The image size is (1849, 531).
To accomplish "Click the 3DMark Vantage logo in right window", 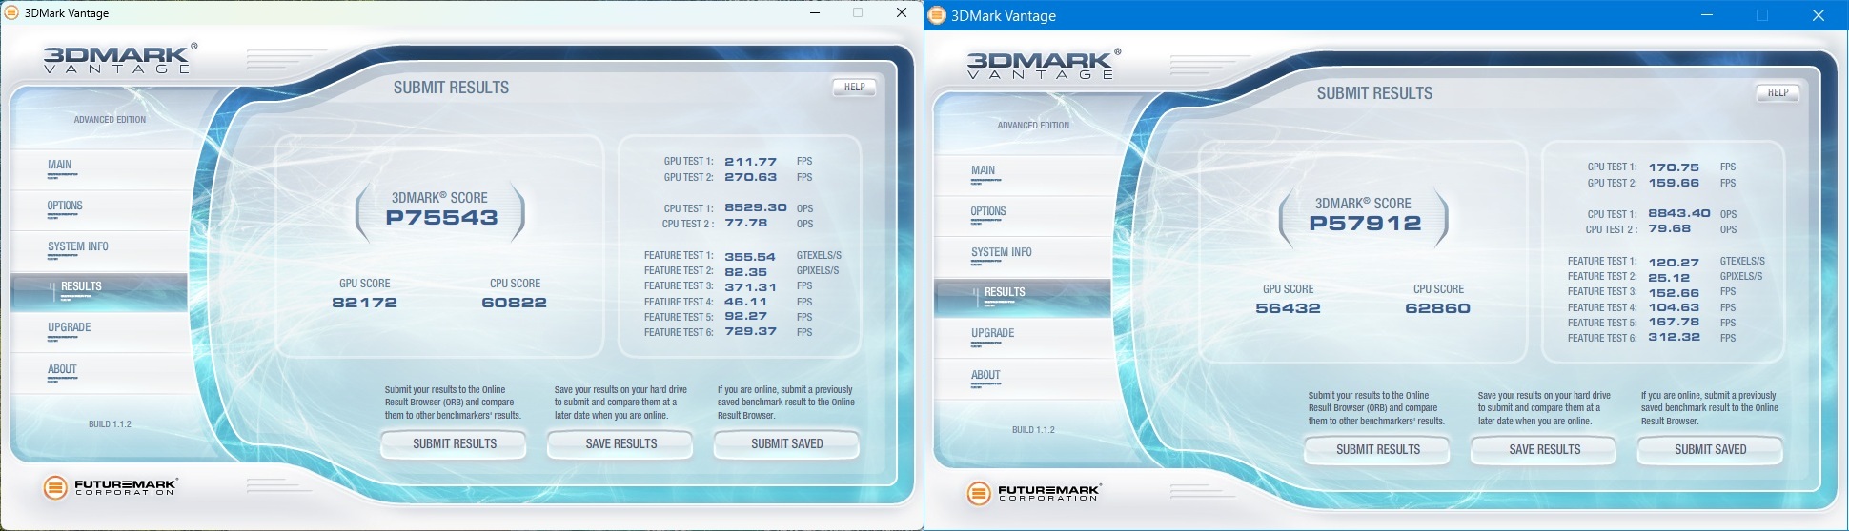I will coord(1045,64).
